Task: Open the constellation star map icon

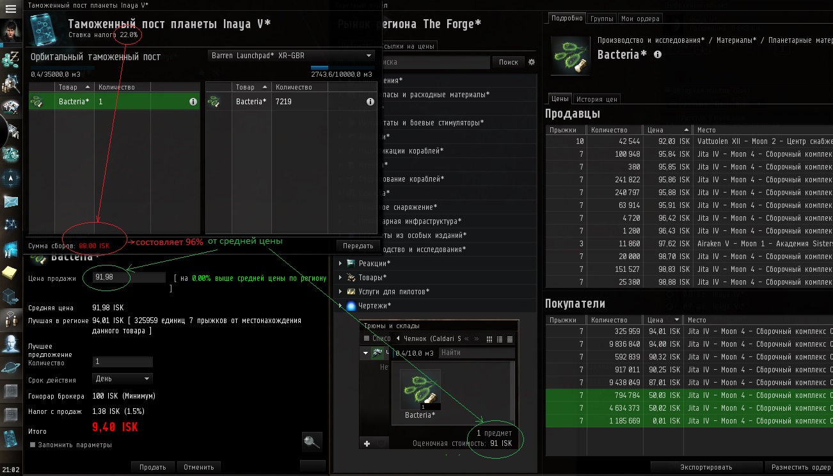Action: pyautogui.click(x=11, y=225)
